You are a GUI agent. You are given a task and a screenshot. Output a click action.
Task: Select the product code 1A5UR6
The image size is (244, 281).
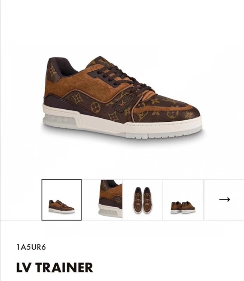coord(31,247)
